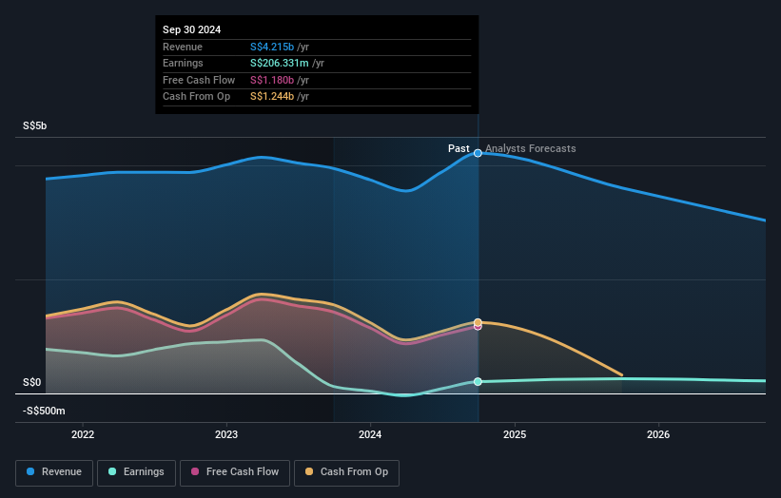
Task: Click the 2023 x-axis label
Action: (226, 434)
